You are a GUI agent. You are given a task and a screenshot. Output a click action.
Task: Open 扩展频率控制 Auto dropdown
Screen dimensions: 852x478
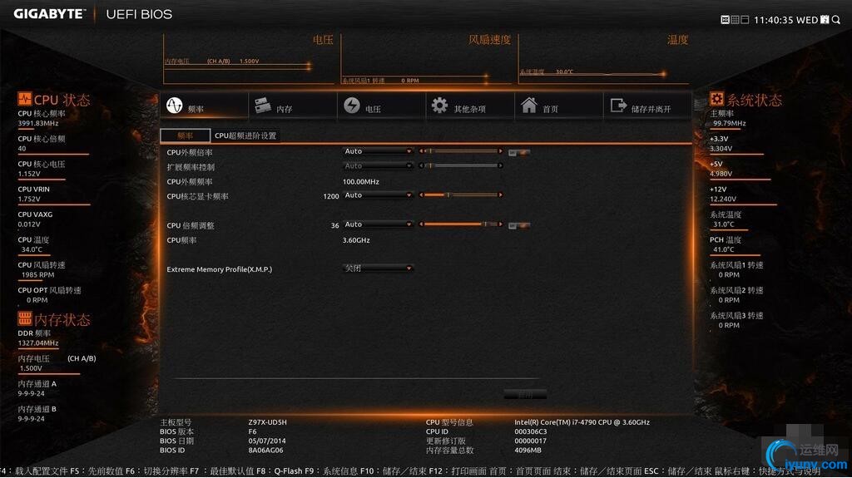(x=378, y=165)
